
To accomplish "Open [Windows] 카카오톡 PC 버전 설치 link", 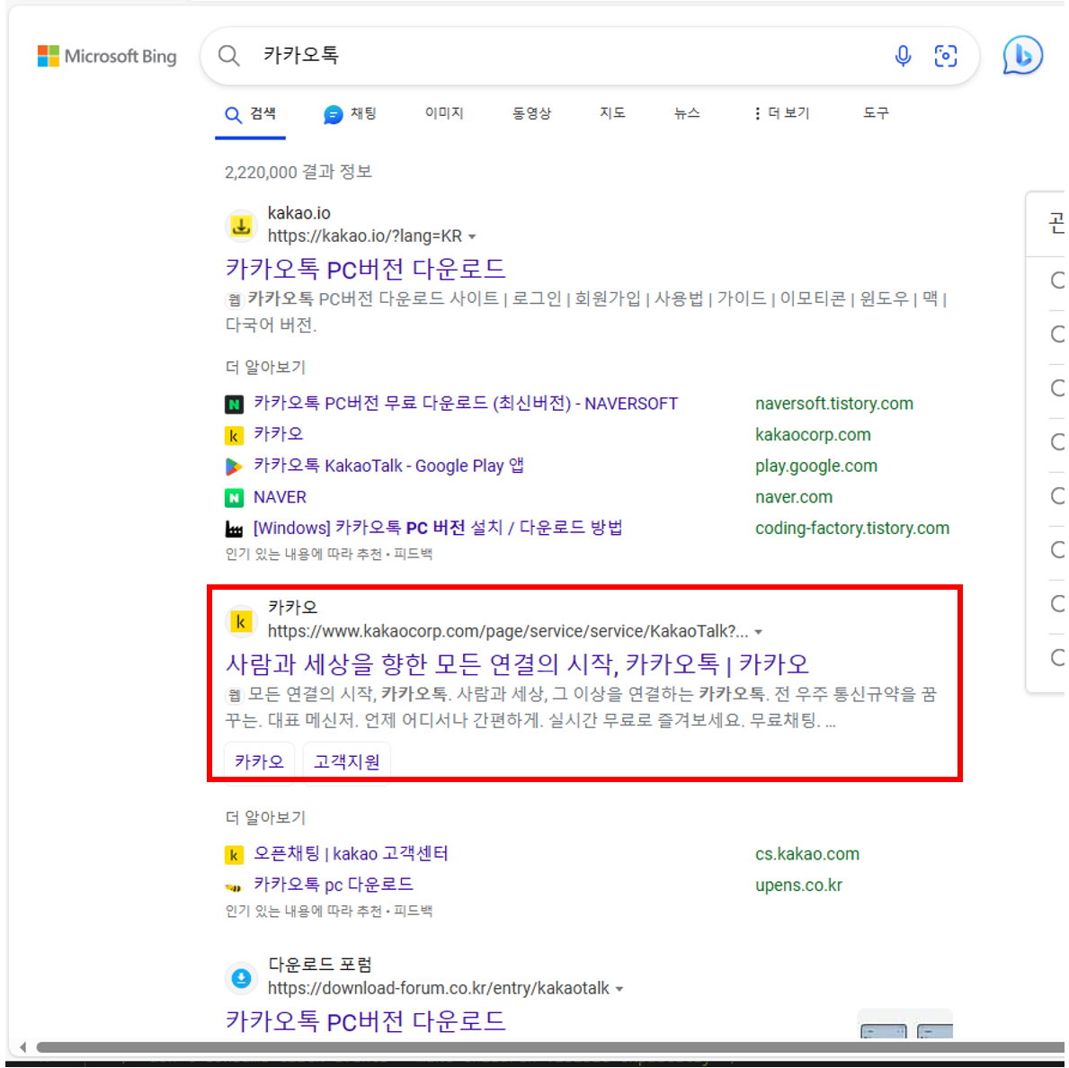I will tap(438, 528).
